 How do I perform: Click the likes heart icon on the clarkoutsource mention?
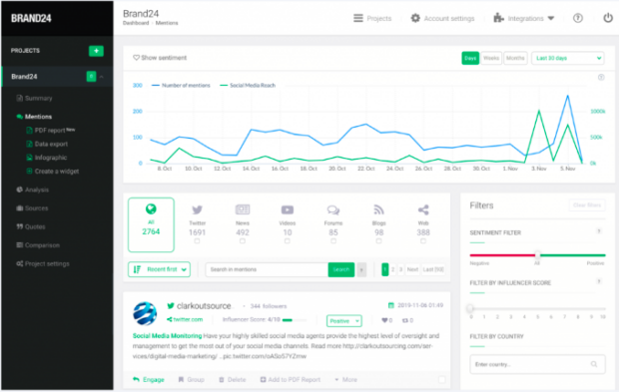point(384,320)
